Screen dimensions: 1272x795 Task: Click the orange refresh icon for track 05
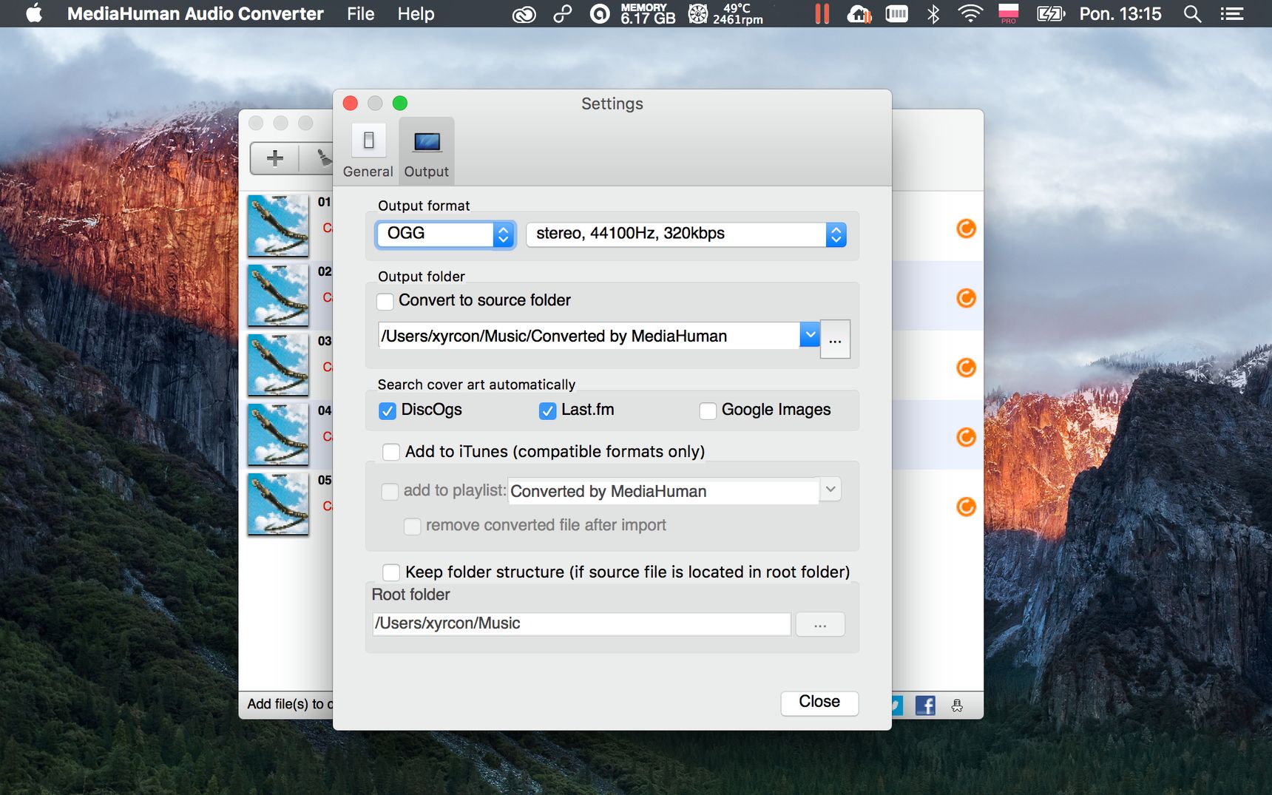pyautogui.click(x=966, y=507)
